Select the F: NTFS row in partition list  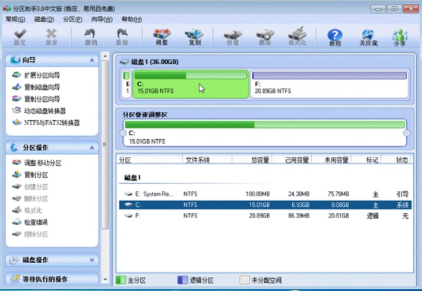pos(265,216)
